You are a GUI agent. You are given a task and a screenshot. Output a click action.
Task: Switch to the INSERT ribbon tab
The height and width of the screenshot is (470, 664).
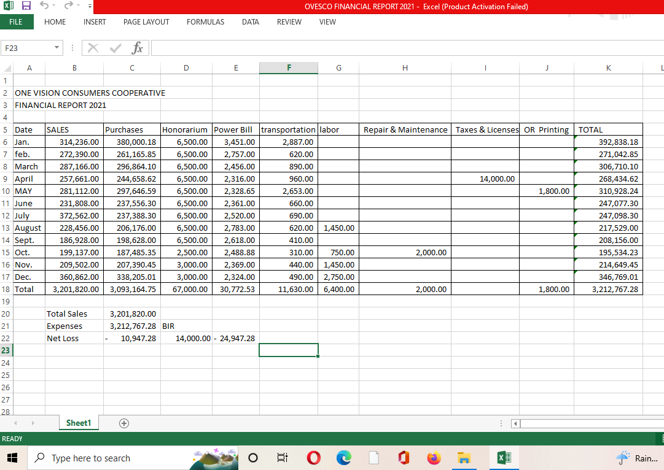point(95,22)
